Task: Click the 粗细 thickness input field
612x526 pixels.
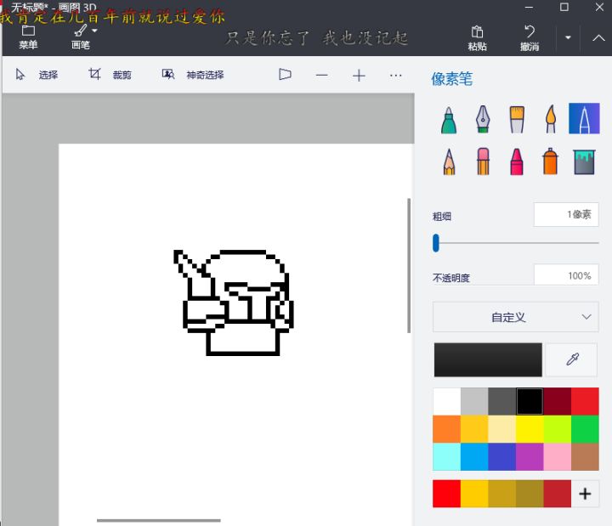Action: 566,214
